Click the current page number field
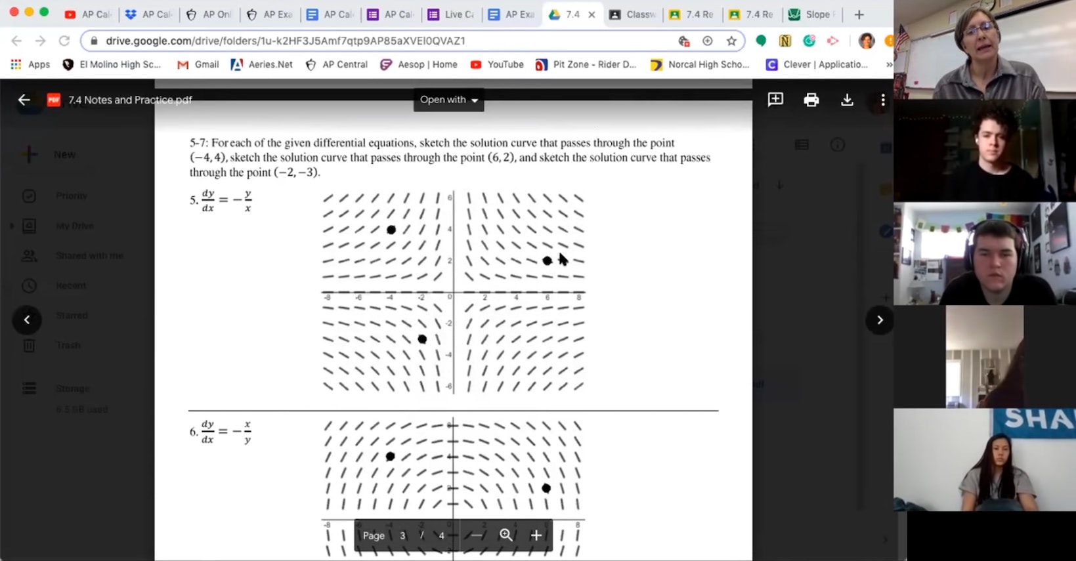 pos(402,535)
